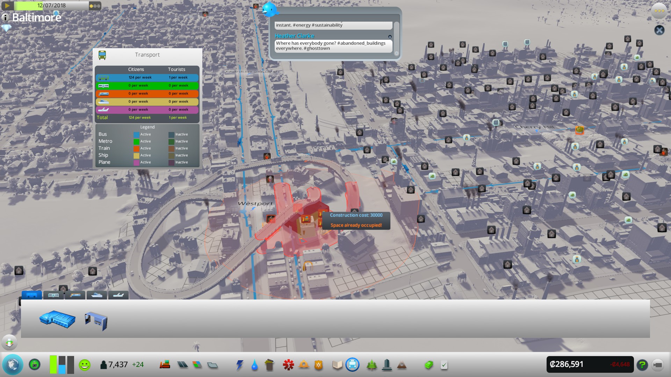Open the Electricity build menu
Image resolution: width=671 pixels, height=377 pixels.
click(239, 365)
